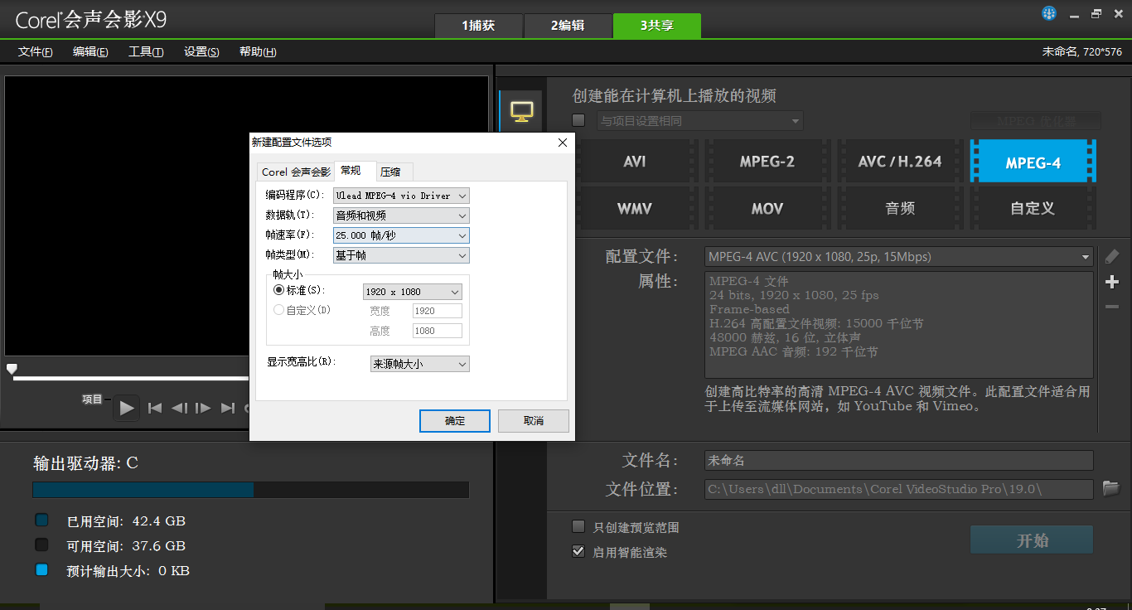Choose the MPEG-4 format tile
Image resolution: width=1132 pixels, height=610 pixels.
click(1033, 162)
